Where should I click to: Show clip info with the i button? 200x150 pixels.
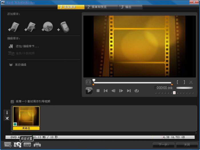click(7, 113)
